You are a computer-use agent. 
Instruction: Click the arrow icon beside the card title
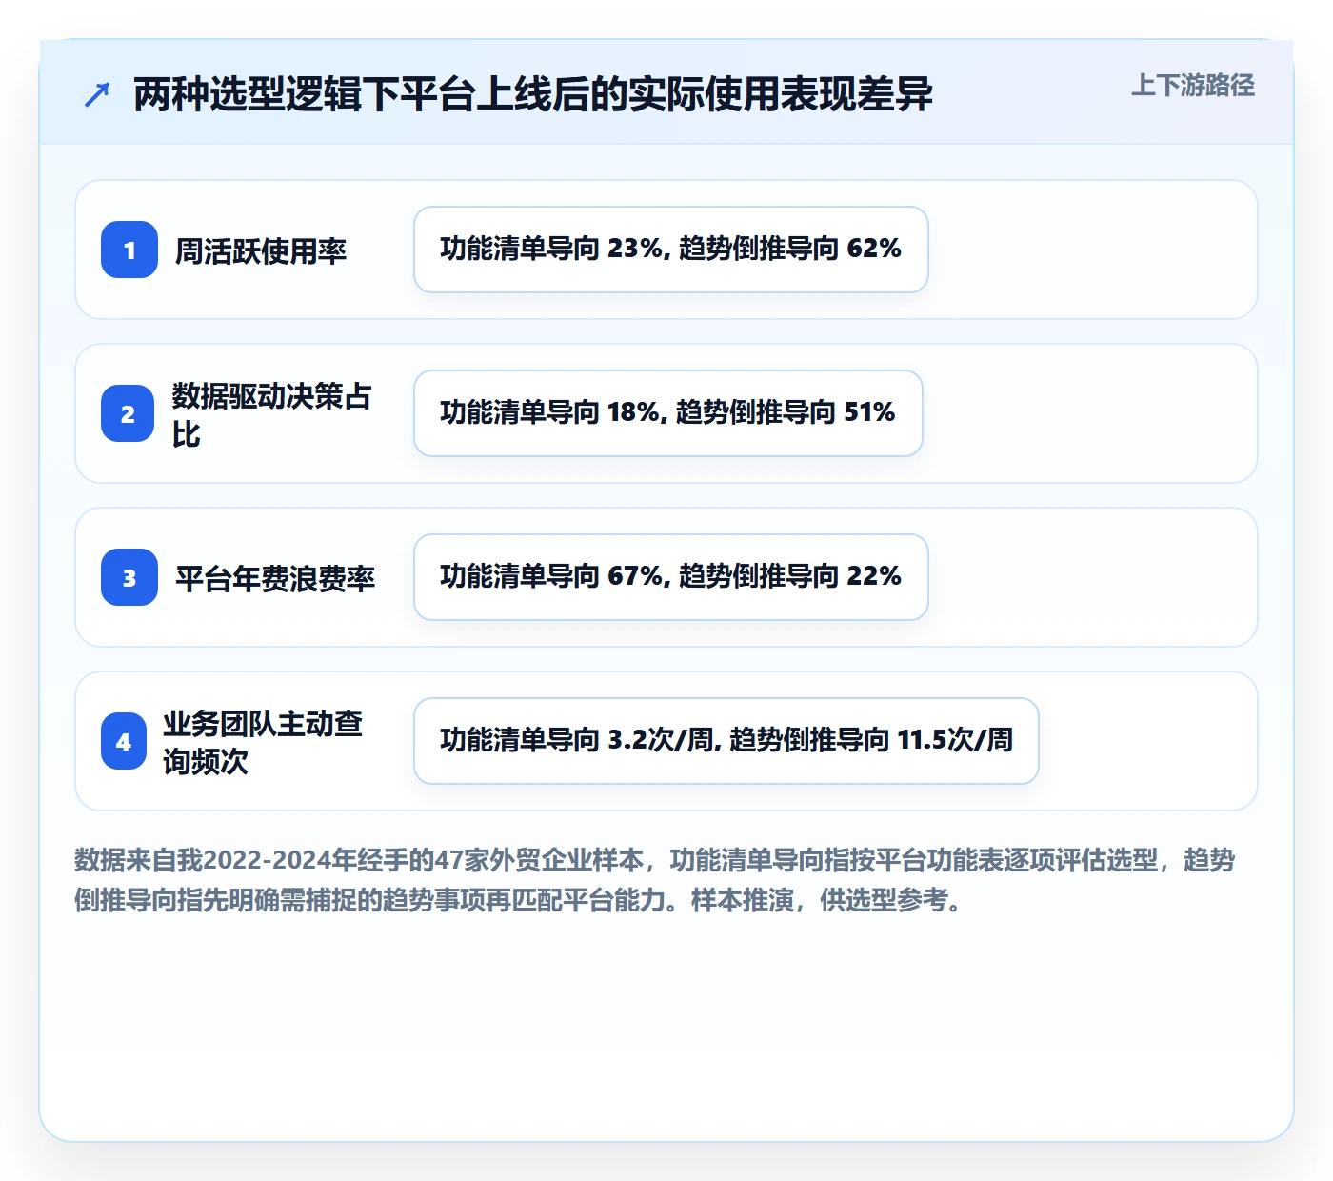coord(97,94)
